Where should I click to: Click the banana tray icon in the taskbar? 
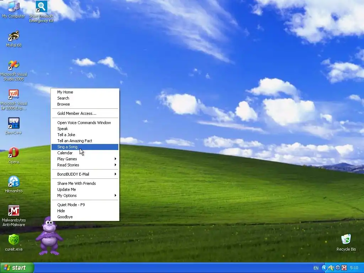coord(331,268)
